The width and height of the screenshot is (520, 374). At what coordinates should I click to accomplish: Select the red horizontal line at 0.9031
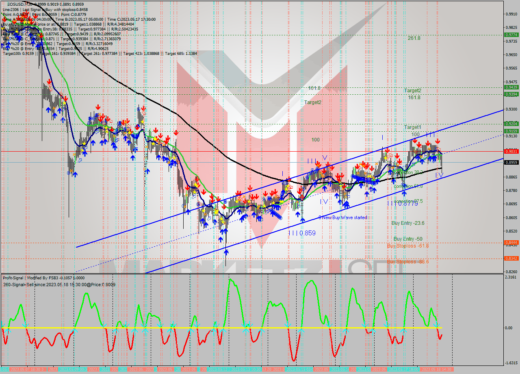click(252, 151)
